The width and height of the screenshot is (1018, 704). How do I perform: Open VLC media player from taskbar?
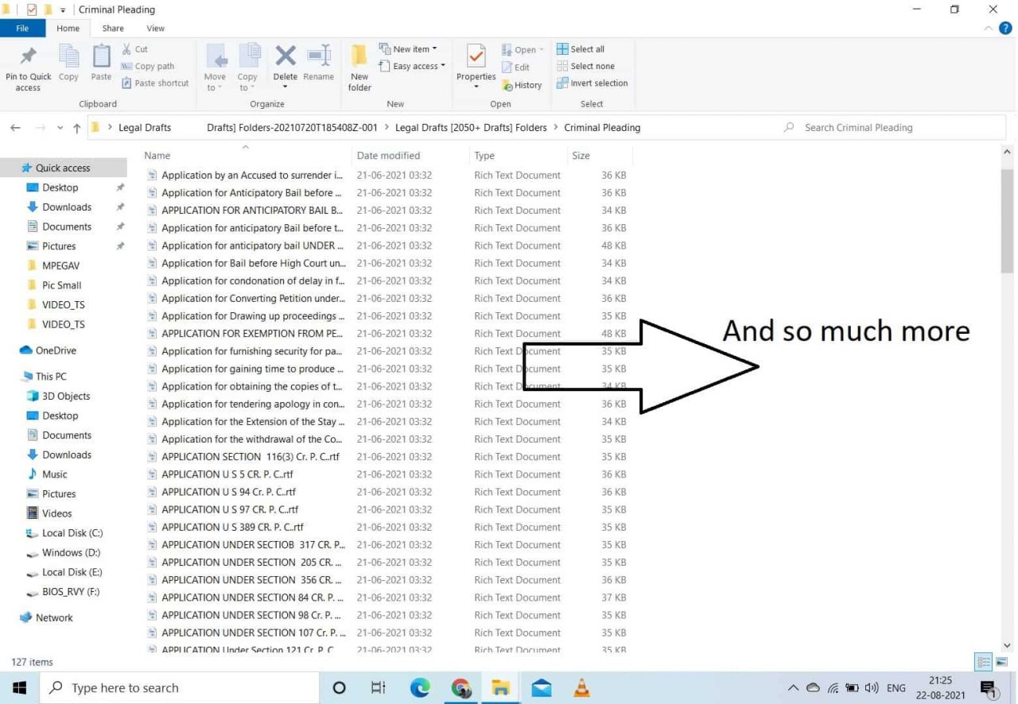click(x=582, y=688)
